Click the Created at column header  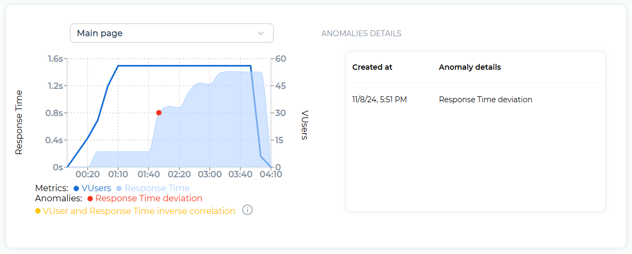click(372, 67)
